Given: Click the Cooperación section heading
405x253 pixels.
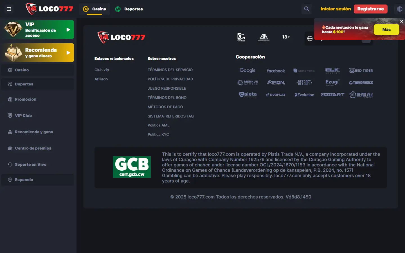Looking at the screenshot, I should pyautogui.click(x=250, y=57).
